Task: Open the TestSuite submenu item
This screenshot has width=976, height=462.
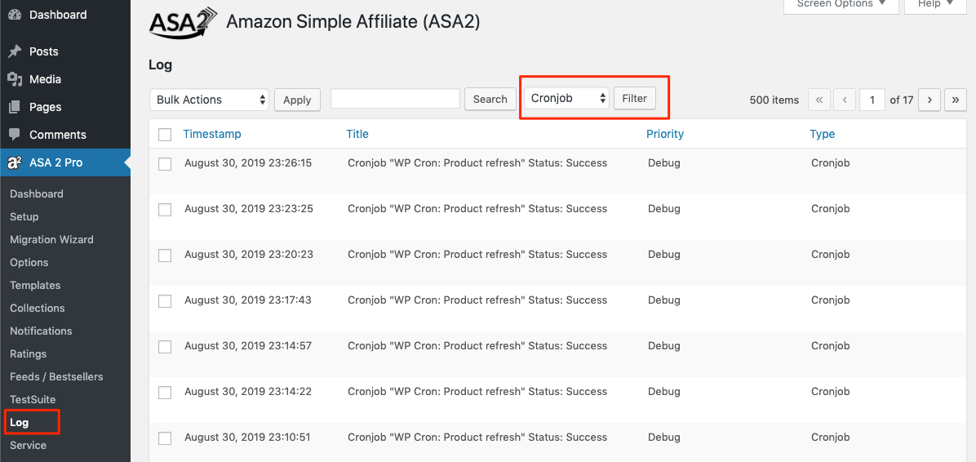Action: click(33, 400)
